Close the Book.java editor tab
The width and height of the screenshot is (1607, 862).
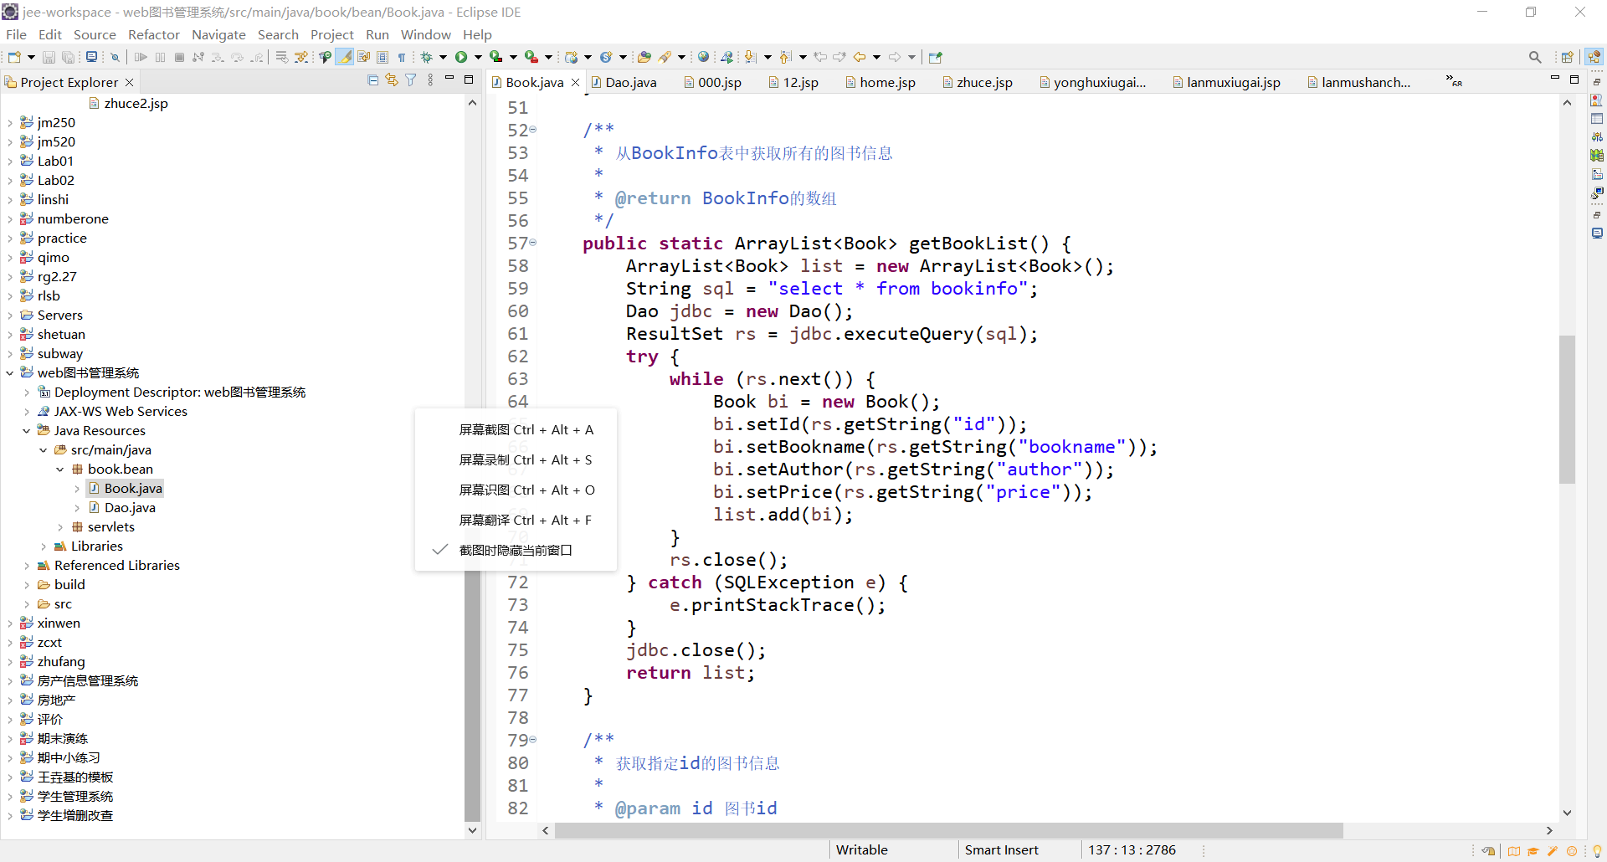coord(575,82)
